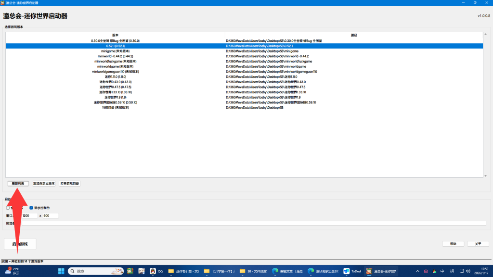The width and height of the screenshot is (493, 277).
Task: Click the 刷新列表 button
Action: coord(18,184)
